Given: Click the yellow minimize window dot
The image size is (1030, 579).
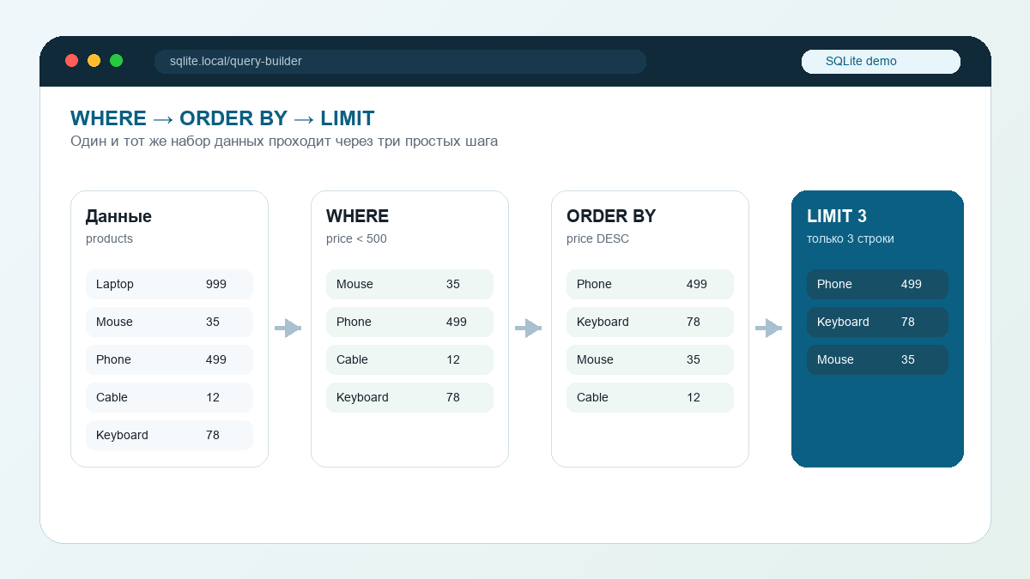Looking at the screenshot, I should [x=94, y=61].
